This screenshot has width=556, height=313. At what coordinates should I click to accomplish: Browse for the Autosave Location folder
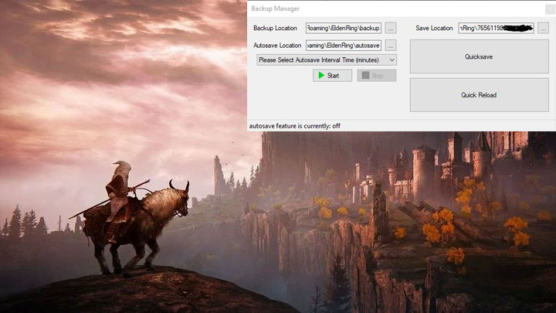point(391,46)
